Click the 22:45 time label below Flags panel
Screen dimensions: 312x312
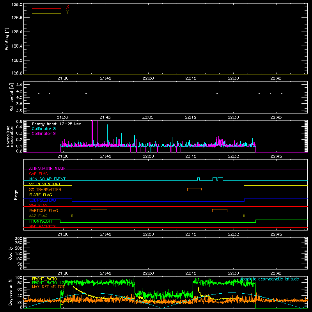point(276,234)
